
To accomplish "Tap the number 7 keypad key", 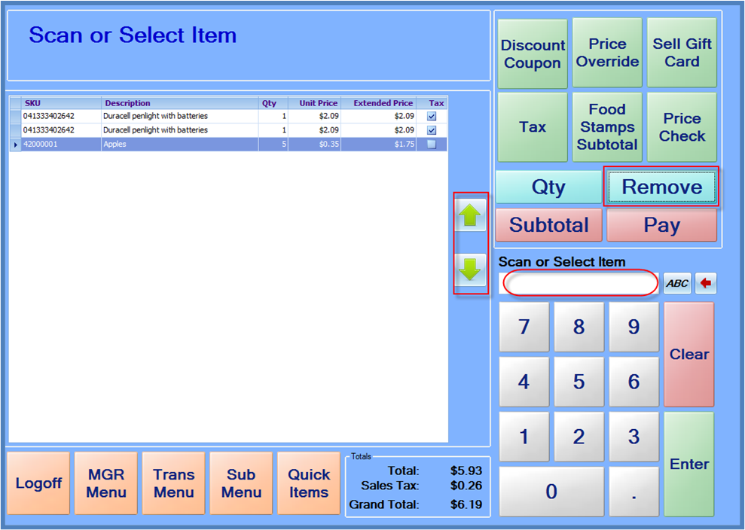I will pos(524,327).
